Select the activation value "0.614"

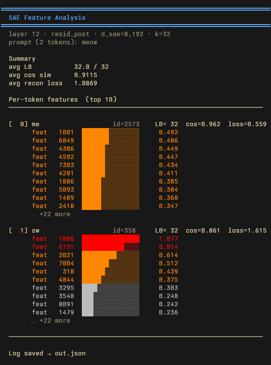pyautogui.click(x=168, y=255)
